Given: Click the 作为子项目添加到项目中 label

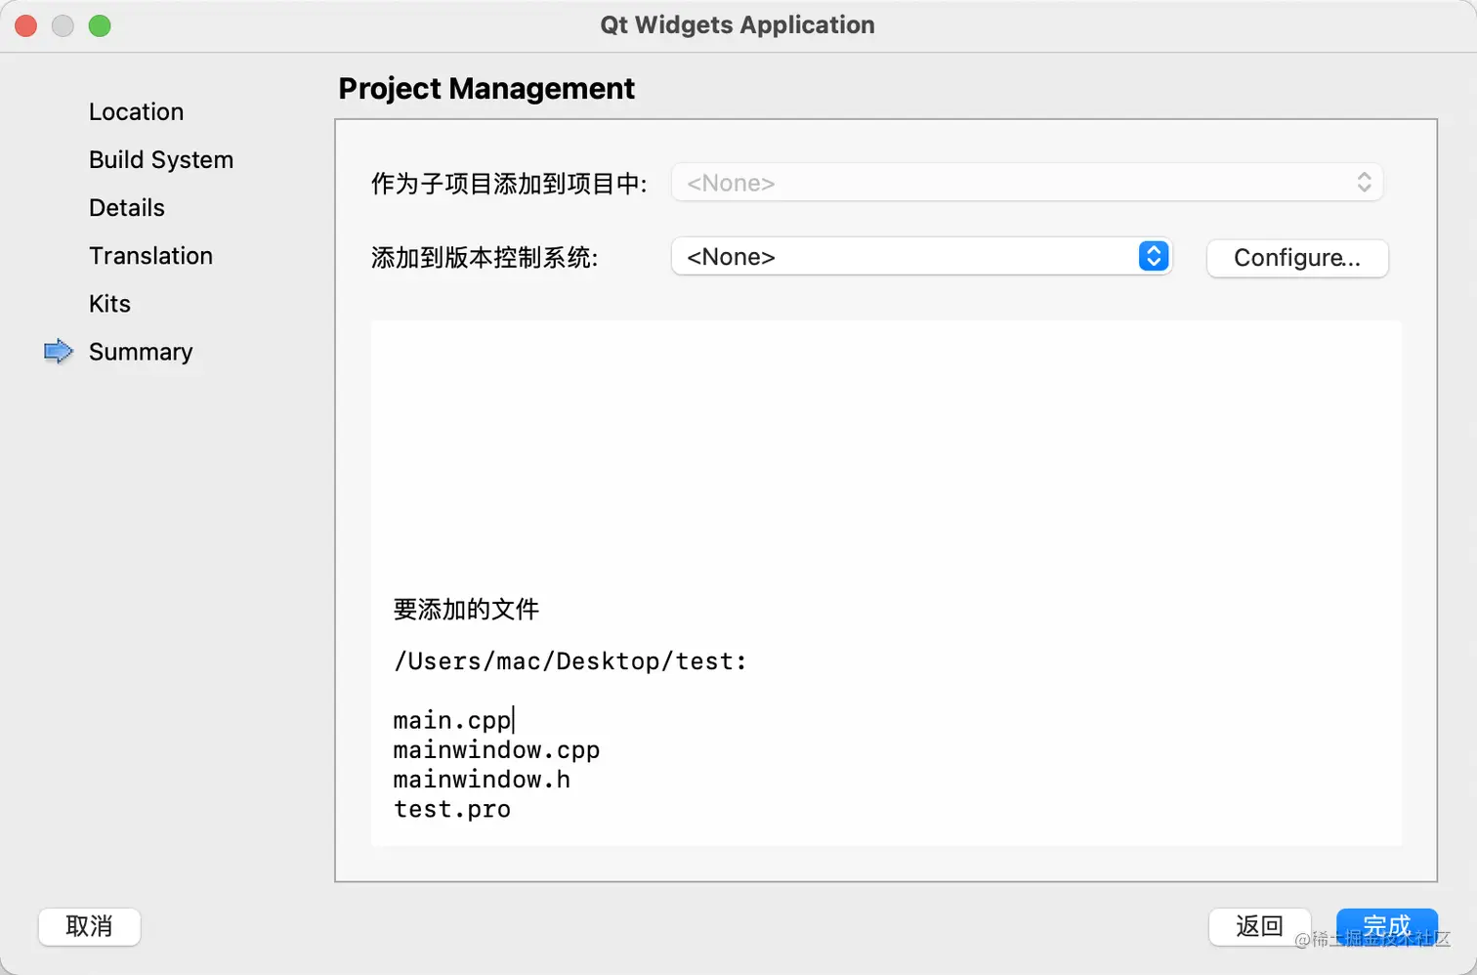Looking at the screenshot, I should tap(509, 184).
